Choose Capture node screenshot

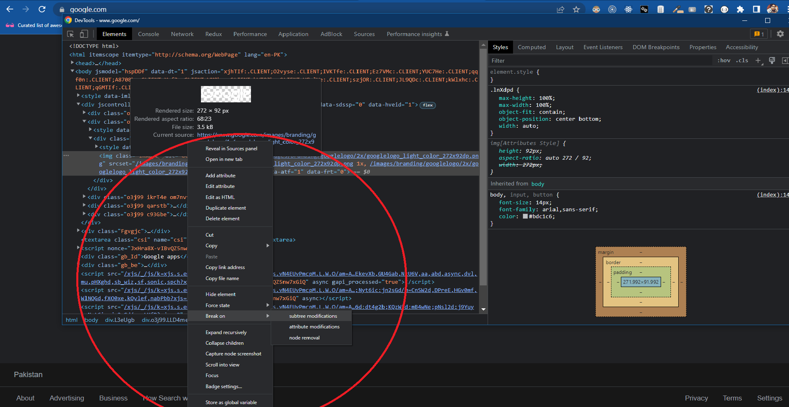tap(230, 354)
